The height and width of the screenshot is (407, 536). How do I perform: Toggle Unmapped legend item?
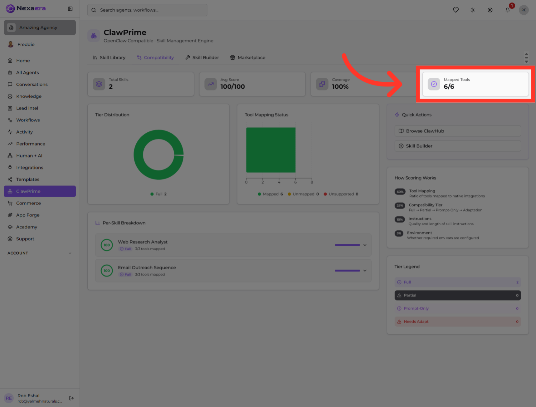pyautogui.click(x=303, y=194)
